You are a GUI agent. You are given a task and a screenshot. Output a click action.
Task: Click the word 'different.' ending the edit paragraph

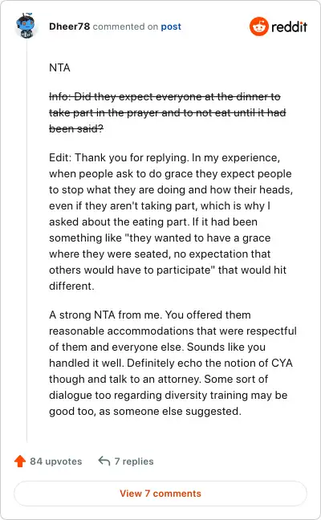point(71,286)
